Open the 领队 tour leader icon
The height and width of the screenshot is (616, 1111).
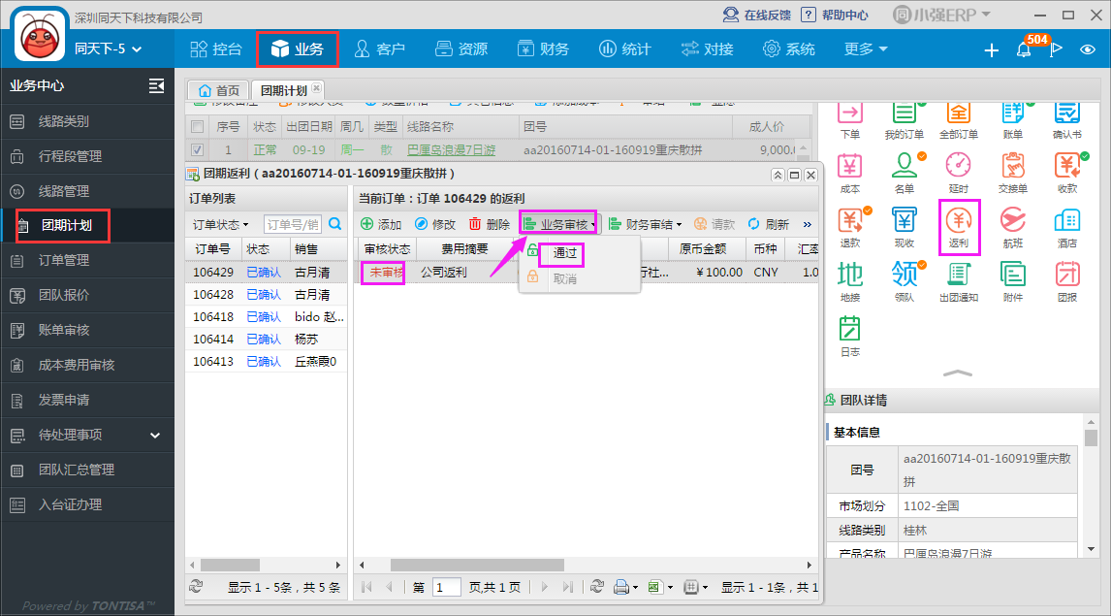pyautogui.click(x=905, y=281)
